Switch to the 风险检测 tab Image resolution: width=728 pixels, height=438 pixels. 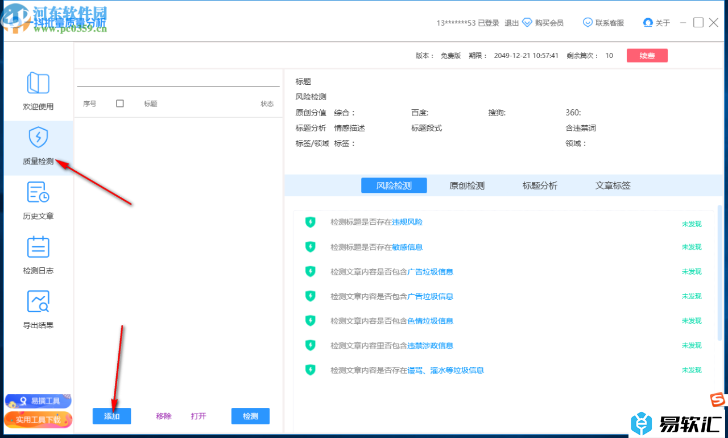[394, 185]
